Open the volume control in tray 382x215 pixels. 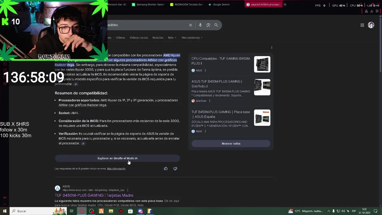[x=343, y=211]
